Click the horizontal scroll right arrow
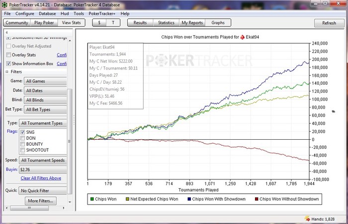 [64, 208]
